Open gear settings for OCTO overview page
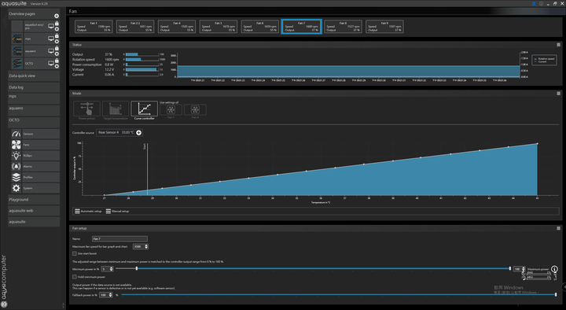566x310 pixels. tap(57, 66)
